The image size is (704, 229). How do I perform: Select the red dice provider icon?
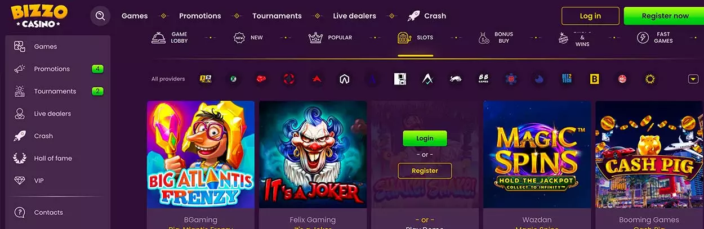[261, 79]
